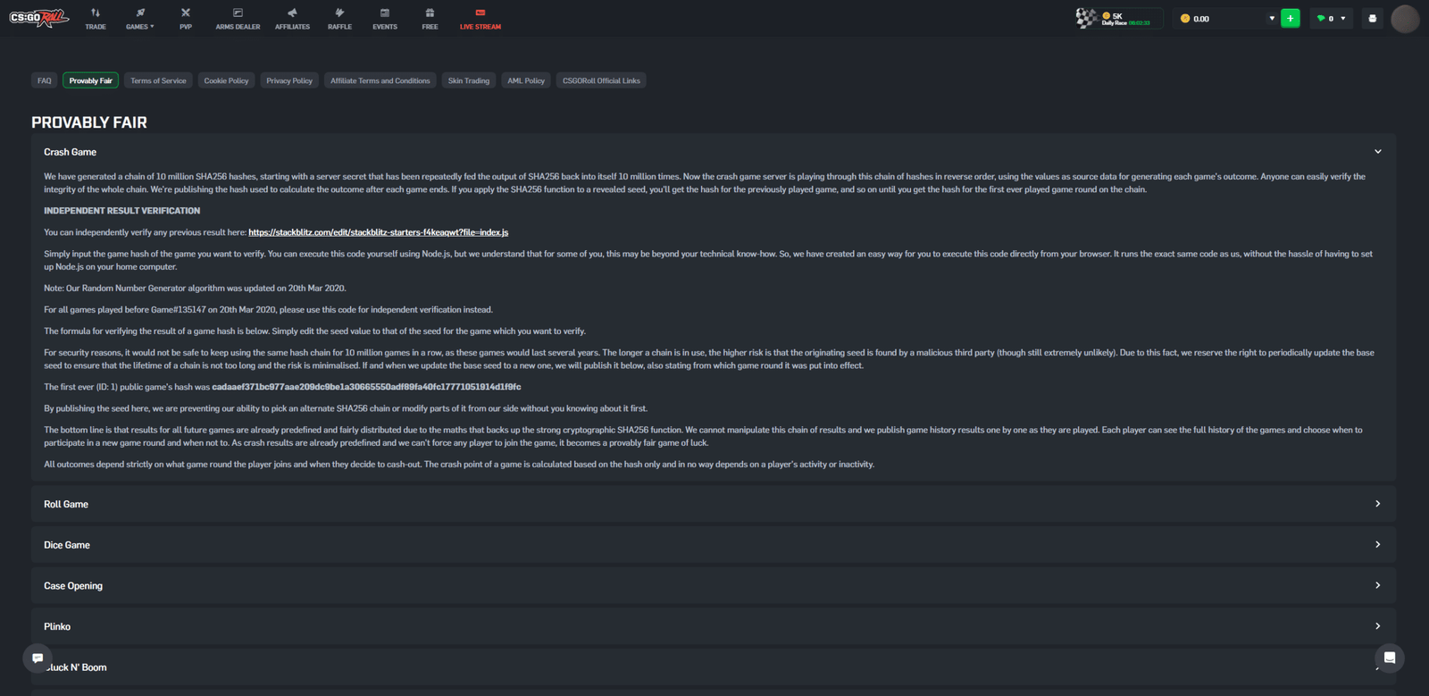Click the Affiliates megaphone icon
Viewport: 1429px width, 696px height.
tap(292, 13)
